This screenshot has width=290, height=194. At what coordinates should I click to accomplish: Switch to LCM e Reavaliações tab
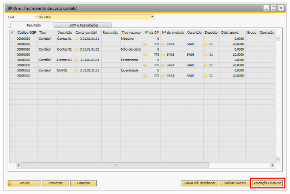click(83, 25)
